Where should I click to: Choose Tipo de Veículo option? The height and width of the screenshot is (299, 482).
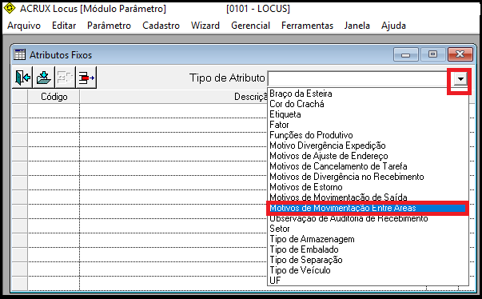368,270
